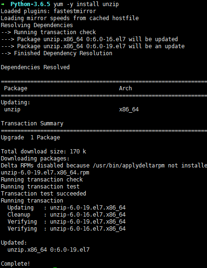Click the 'Arch' column header
The image size is (207, 268).
(x=126, y=88)
